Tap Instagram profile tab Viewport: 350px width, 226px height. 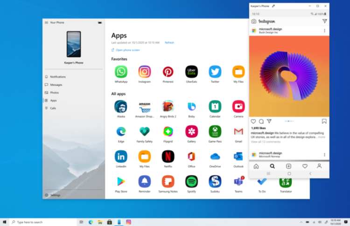tap(319, 166)
